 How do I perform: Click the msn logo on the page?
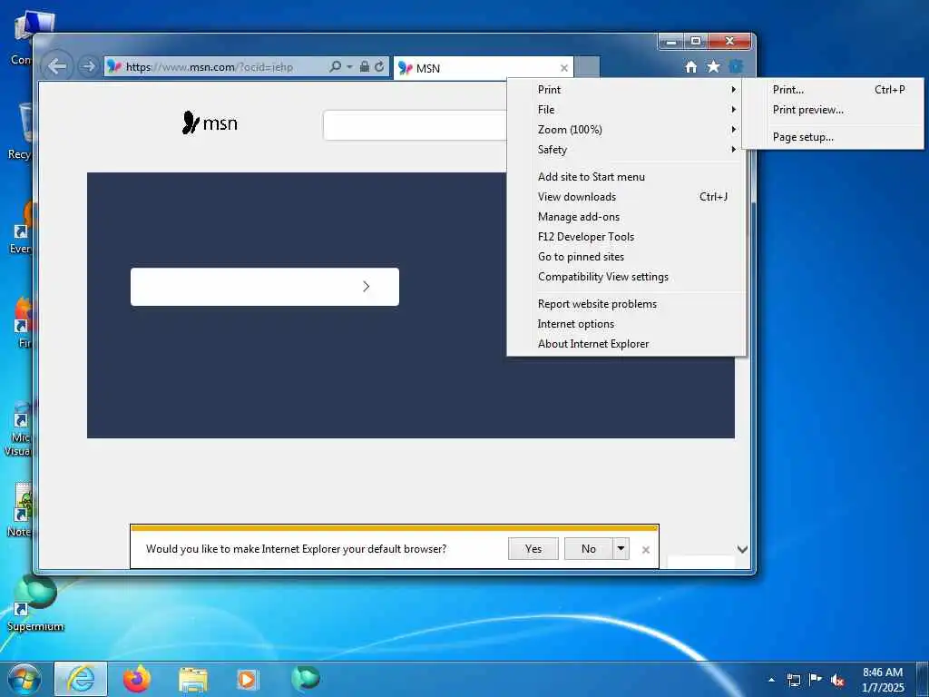pyautogui.click(x=210, y=123)
